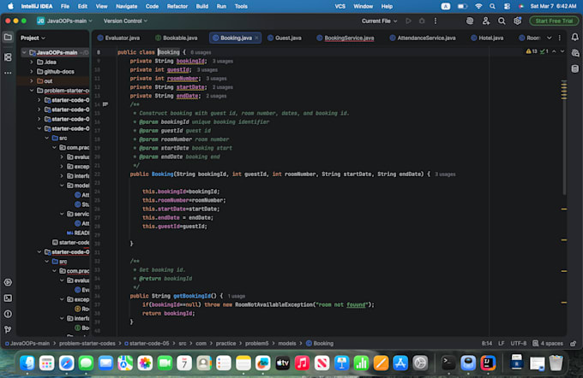Show hidden editor tabs list
Screen dimensions: 583x378
(x=550, y=38)
